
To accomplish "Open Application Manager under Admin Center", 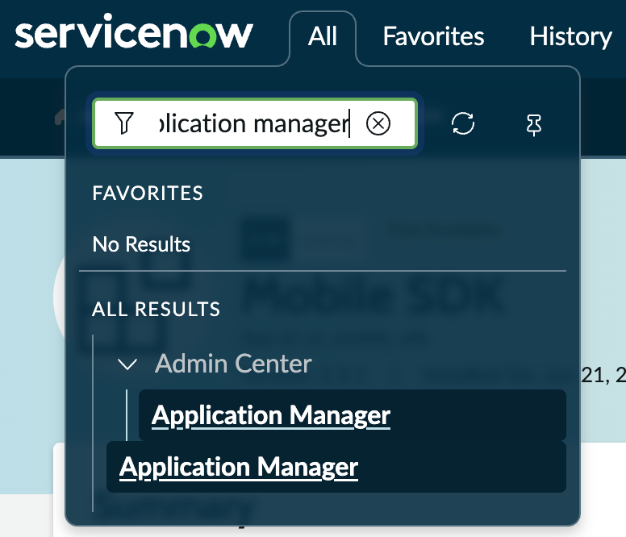I will click(352, 415).
